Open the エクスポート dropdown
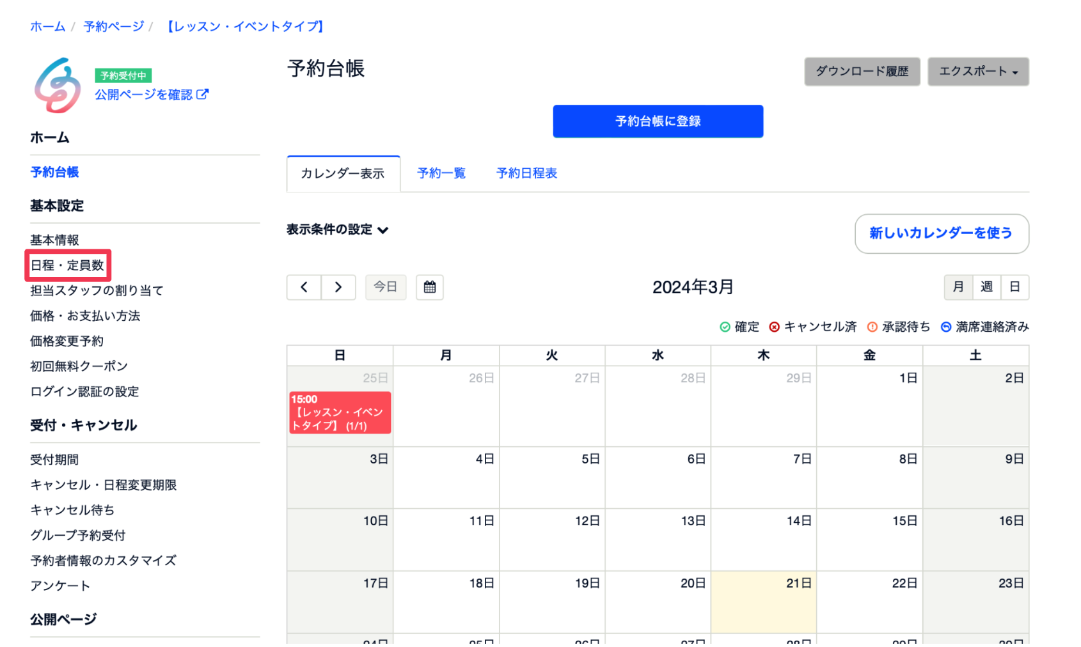Viewport: 1081px width, 647px height. tap(978, 72)
